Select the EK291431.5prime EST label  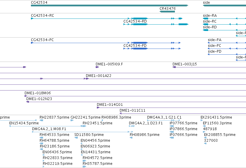click(x=216, y=117)
